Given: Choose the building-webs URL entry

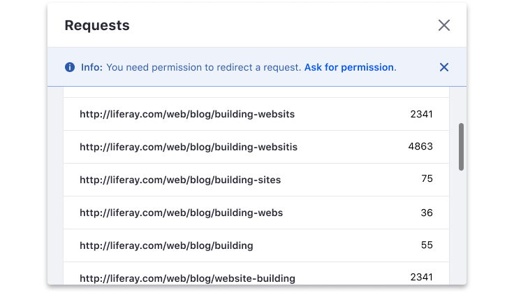Looking at the screenshot, I should point(182,213).
